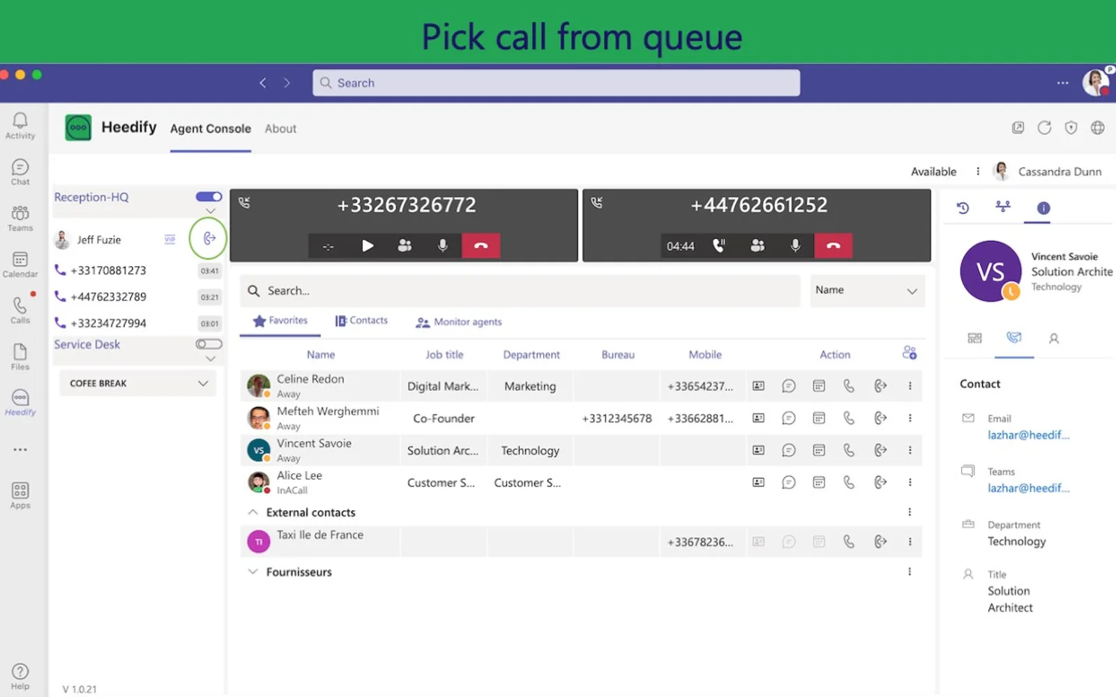Screen dimensions: 1116x697
Task: Open the Name search filter dropdown
Action: click(x=866, y=291)
